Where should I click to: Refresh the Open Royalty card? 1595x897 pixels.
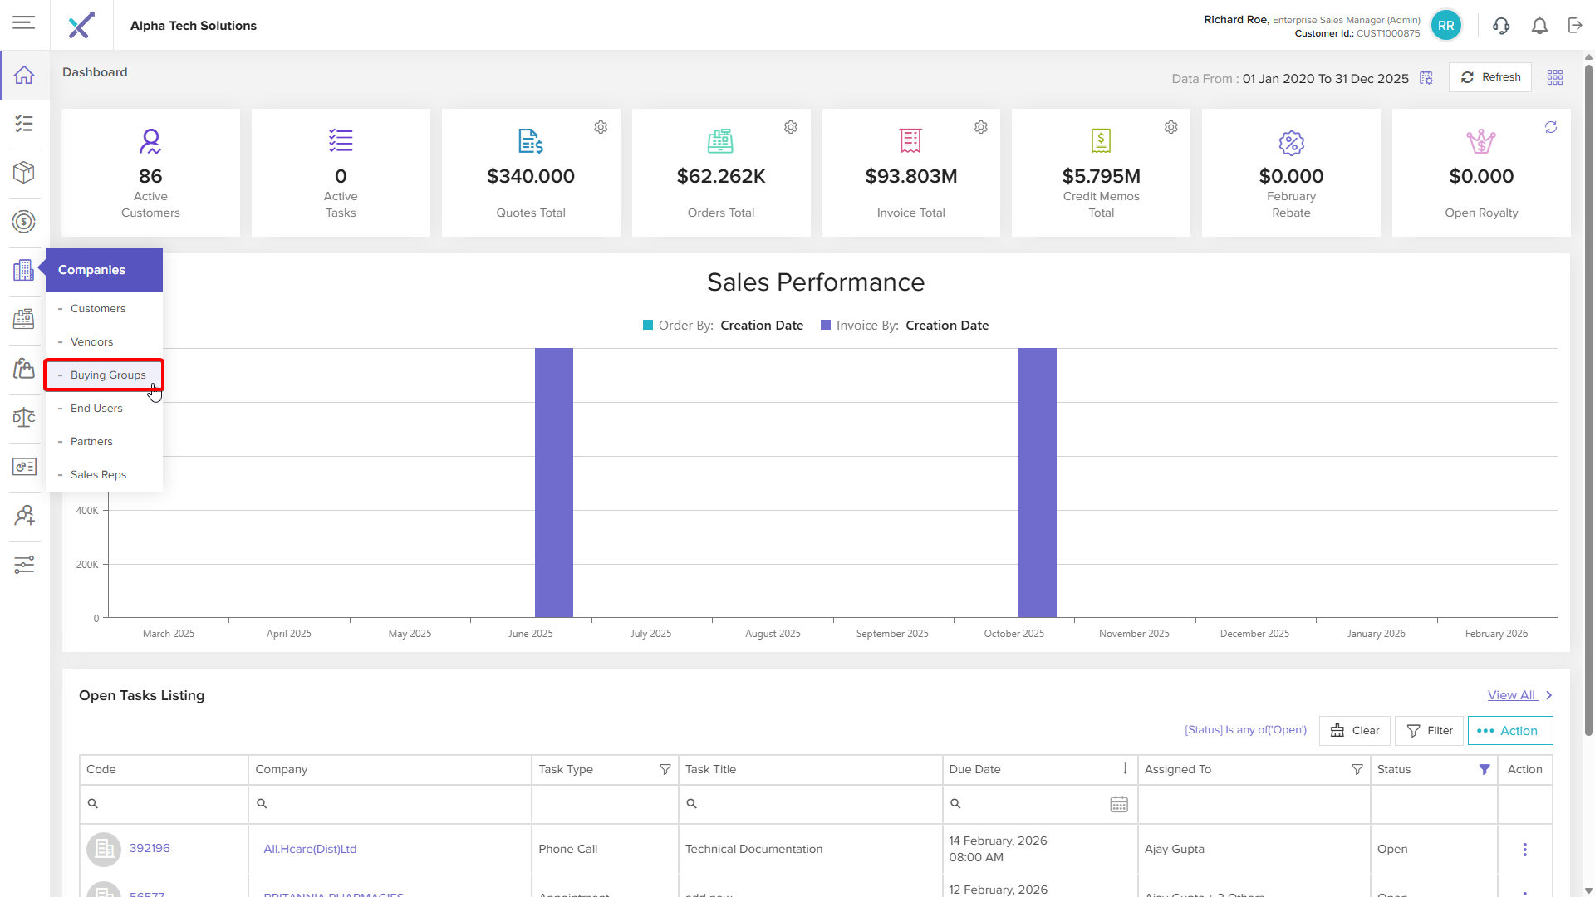[x=1551, y=127]
